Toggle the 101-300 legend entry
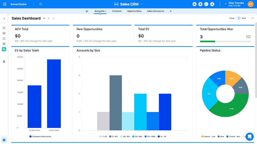Viewport: 257px width, 144px height. pyautogui.click(x=125, y=137)
